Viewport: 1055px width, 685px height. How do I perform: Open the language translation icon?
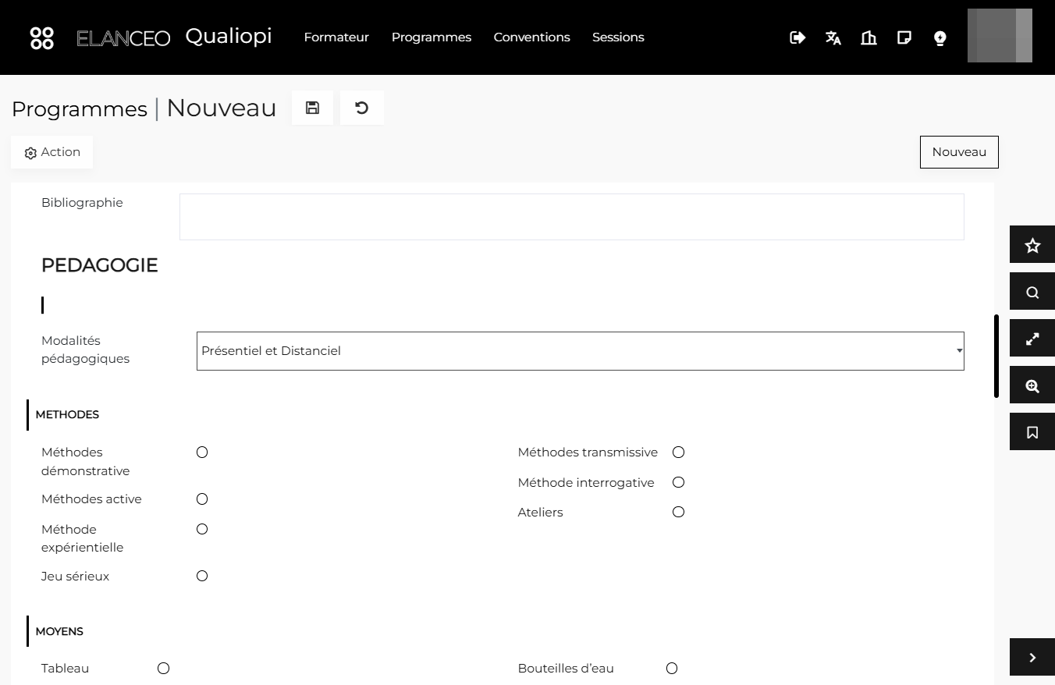[833, 37]
